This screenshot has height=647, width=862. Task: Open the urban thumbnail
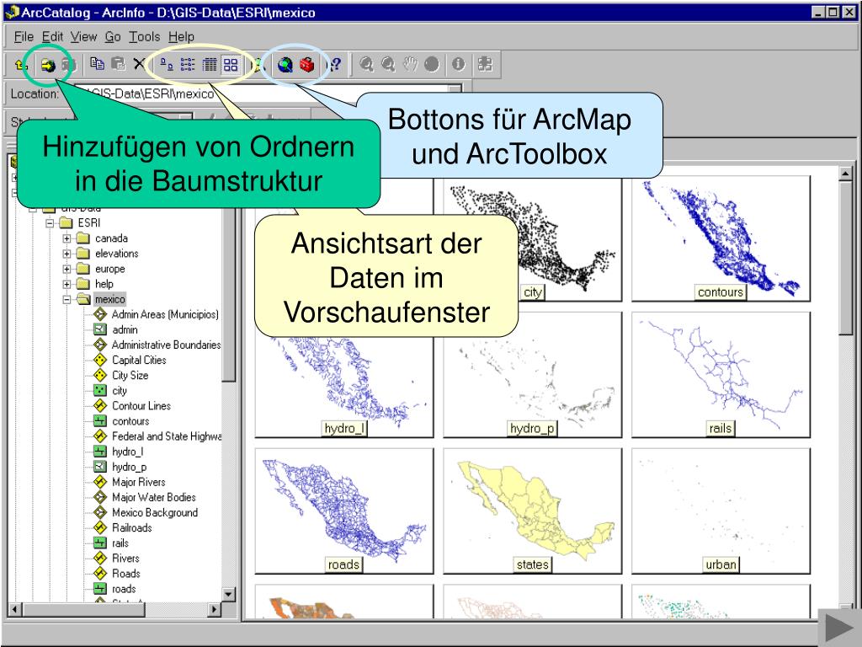(x=721, y=511)
